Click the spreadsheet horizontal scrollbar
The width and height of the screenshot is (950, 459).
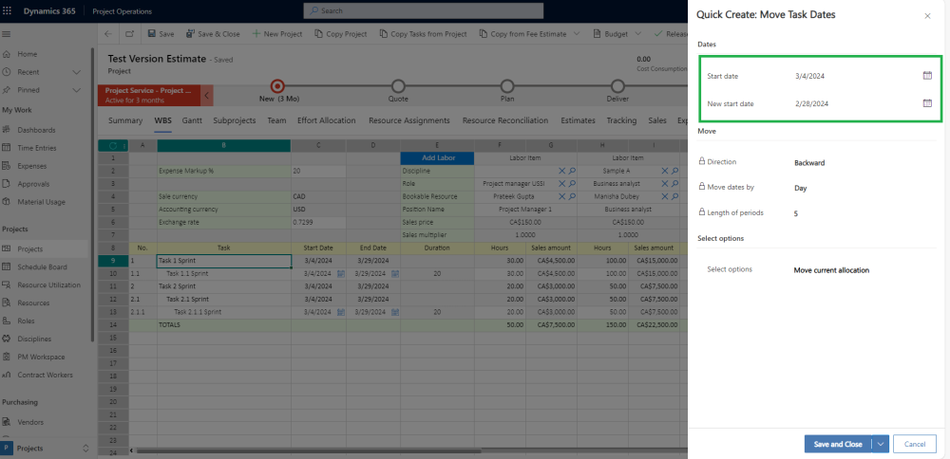tap(309, 451)
